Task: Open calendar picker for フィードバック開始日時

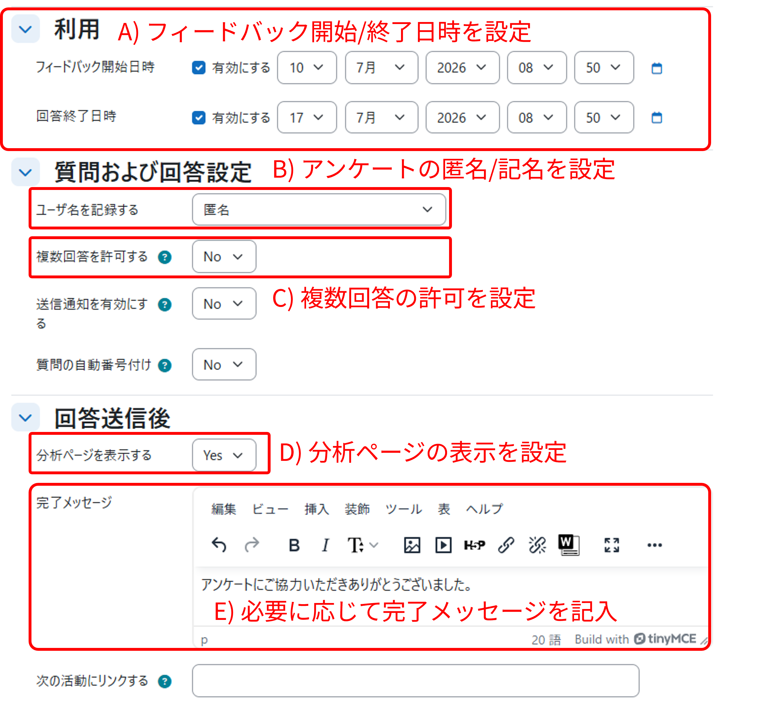Action: 657,68
